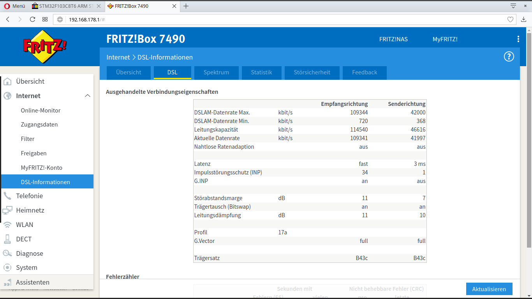Click the Senderichtung column header
The image size is (532, 299).
point(407,104)
